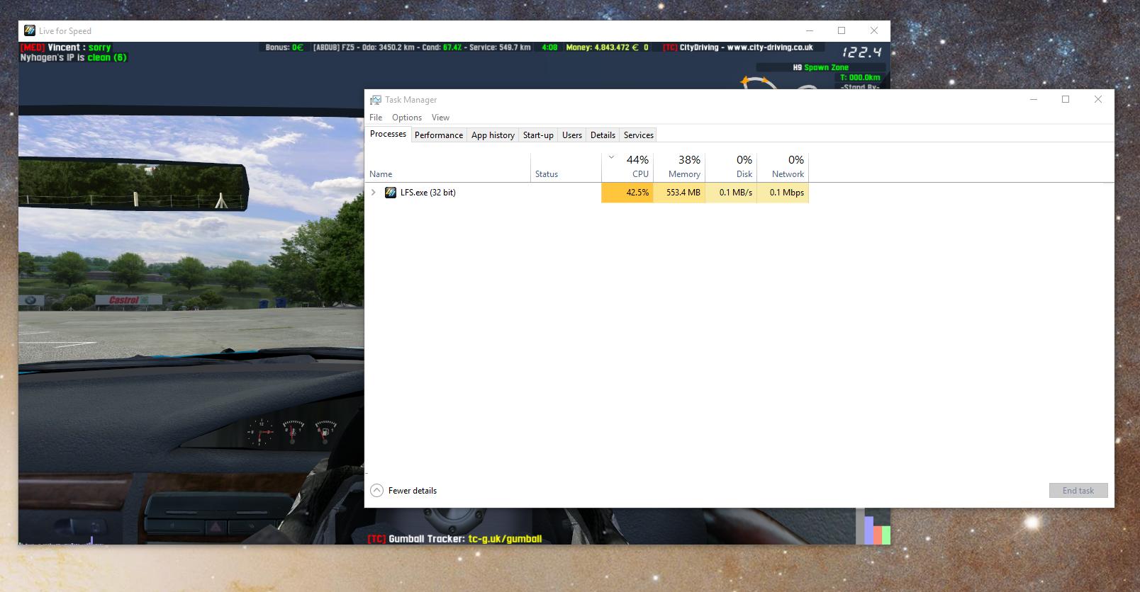Minimize the Live for Speed window

pyautogui.click(x=809, y=30)
